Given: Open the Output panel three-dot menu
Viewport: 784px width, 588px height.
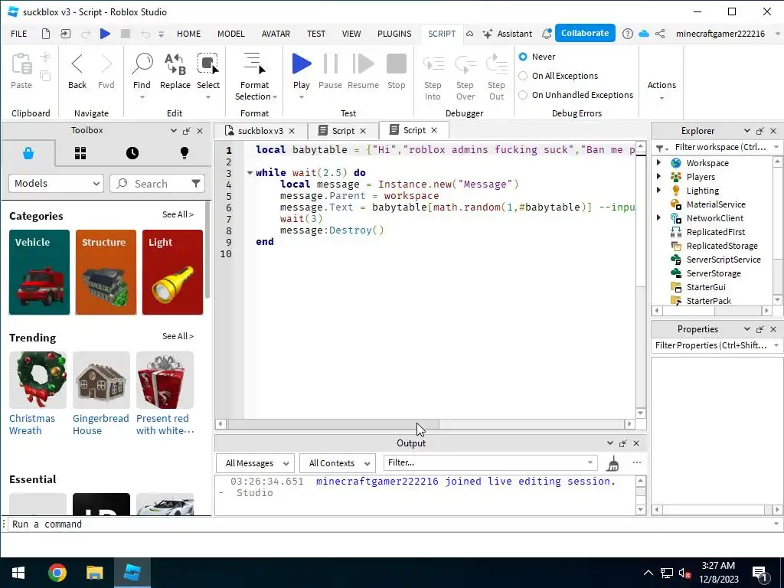Looking at the screenshot, I should coord(636,462).
